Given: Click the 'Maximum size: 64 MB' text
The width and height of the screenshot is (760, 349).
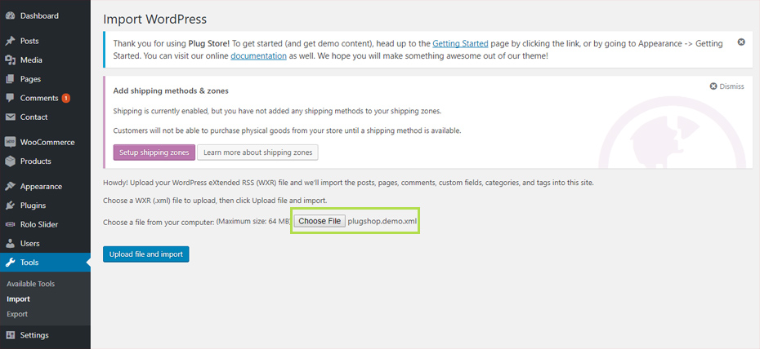Looking at the screenshot, I should pos(254,222).
